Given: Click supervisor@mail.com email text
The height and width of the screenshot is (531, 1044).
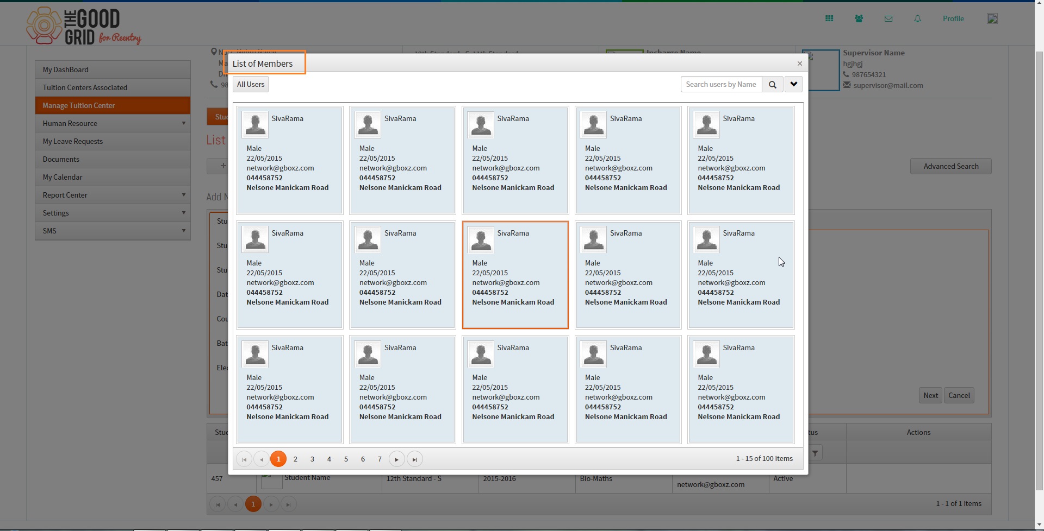Looking at the screenshot, I should click(x=888, y=85).
